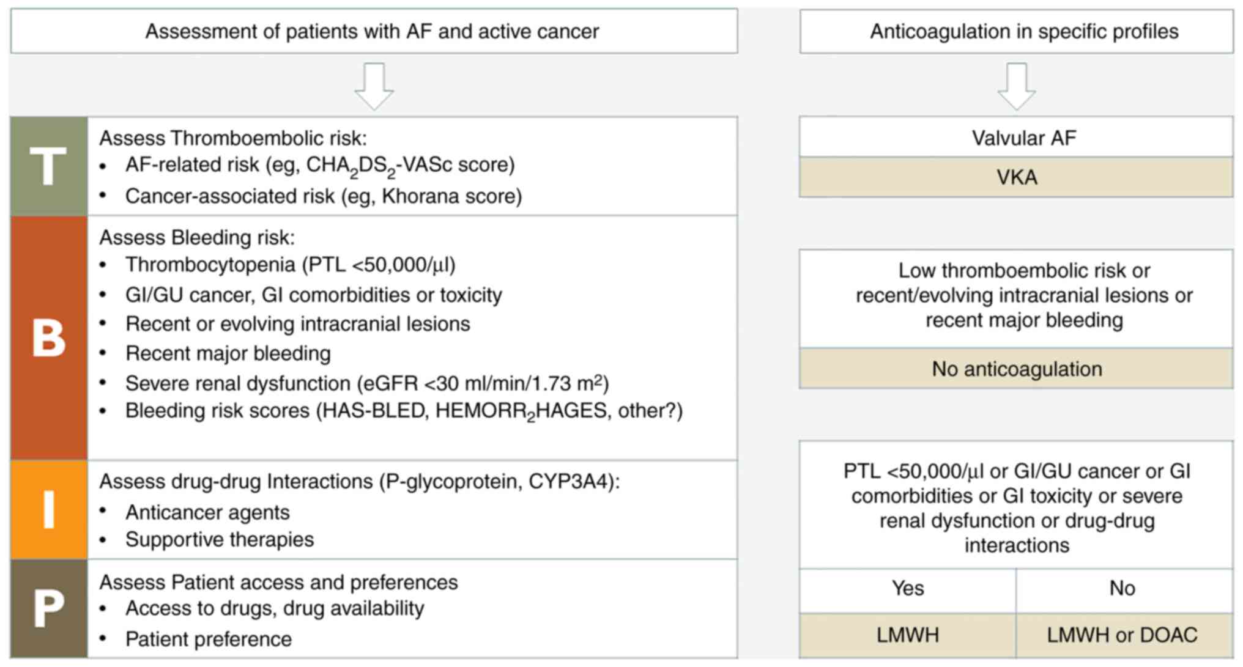Click the red-orange B letter block
This screenshot has height=667, width=1243.
coord(49,337)
